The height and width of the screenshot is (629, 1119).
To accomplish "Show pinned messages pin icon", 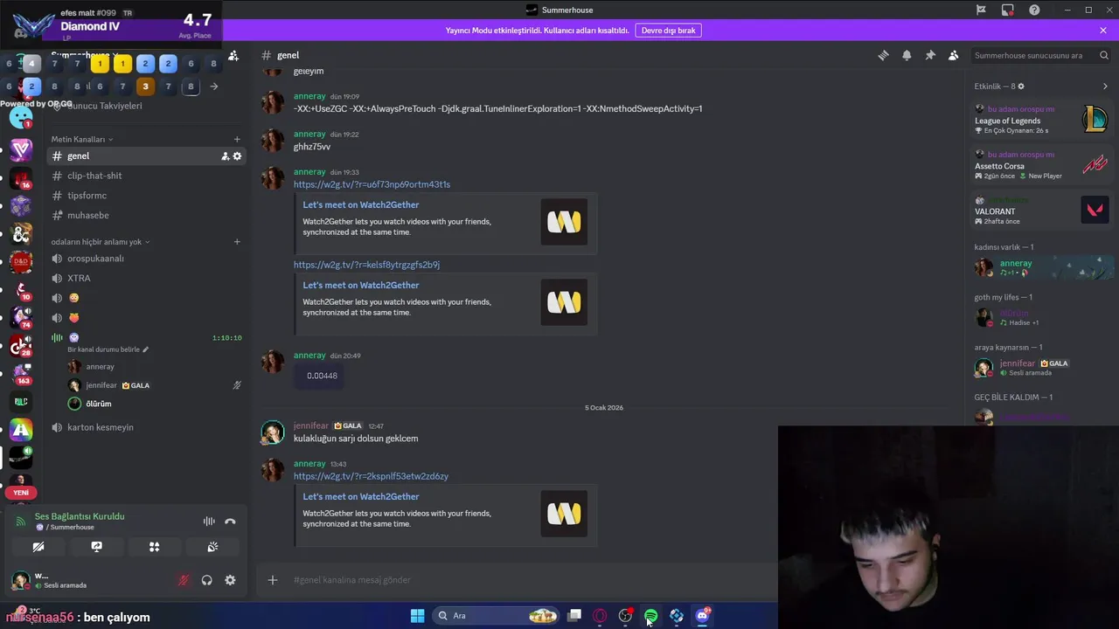I will tap(930, 55).
